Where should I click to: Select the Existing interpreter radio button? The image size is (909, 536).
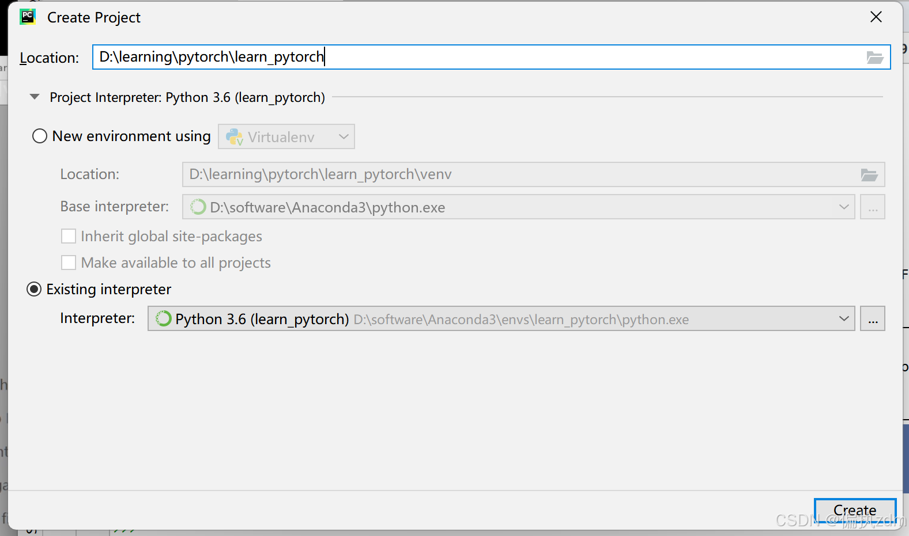[34, 289]
